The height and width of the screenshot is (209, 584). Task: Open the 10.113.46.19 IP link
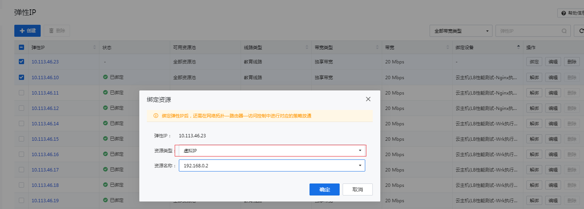[45, 200]
